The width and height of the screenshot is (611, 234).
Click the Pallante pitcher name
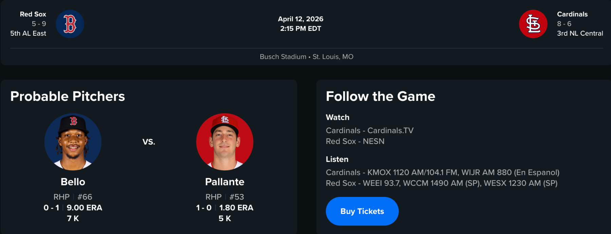point(225,182)
